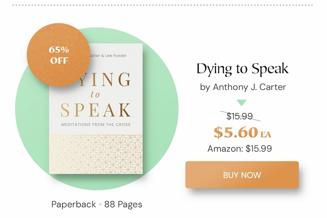Click the Amazon: $15.99 comparison price
This screenshot has width=327, height=218.
240,149
